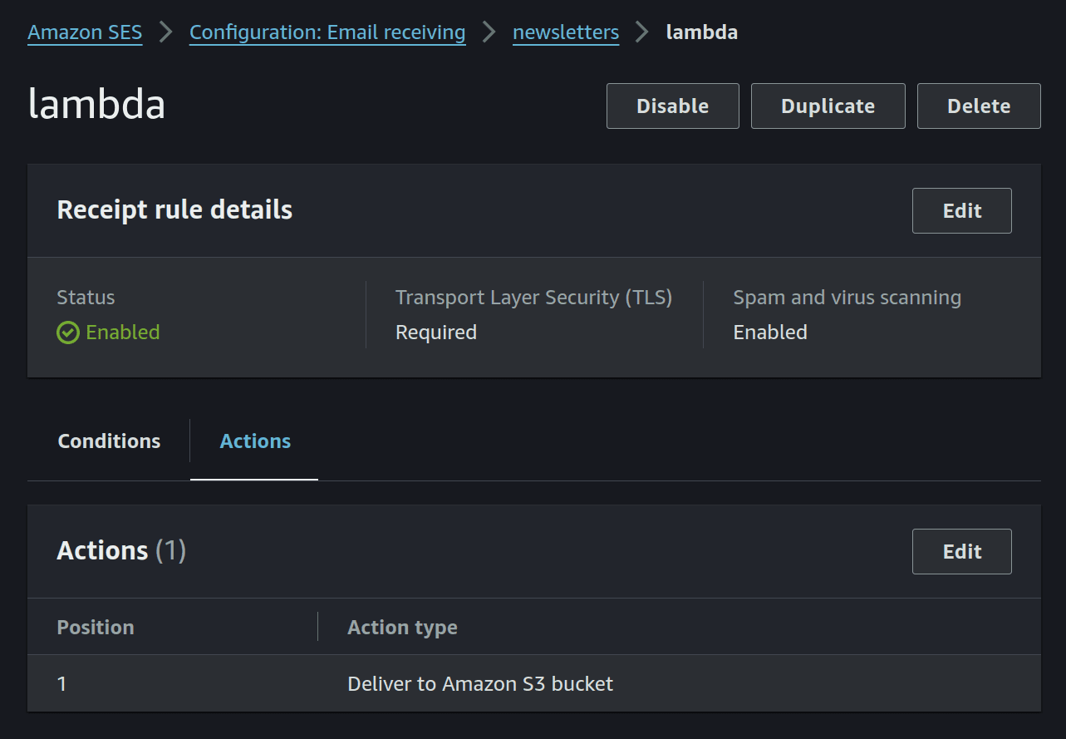
Task: Click the Position column header
Action: (96, 628)
